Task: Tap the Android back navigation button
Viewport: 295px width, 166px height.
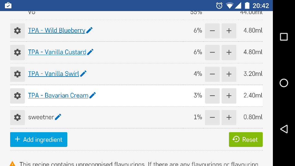Action: point(284,129)
